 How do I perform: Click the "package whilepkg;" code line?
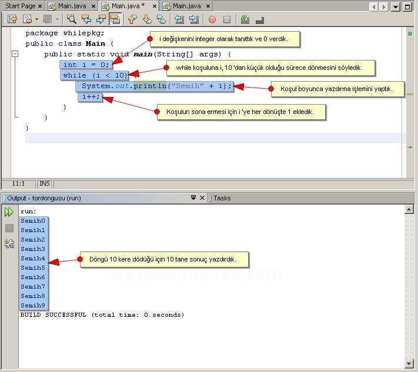(x=65, y=33)
